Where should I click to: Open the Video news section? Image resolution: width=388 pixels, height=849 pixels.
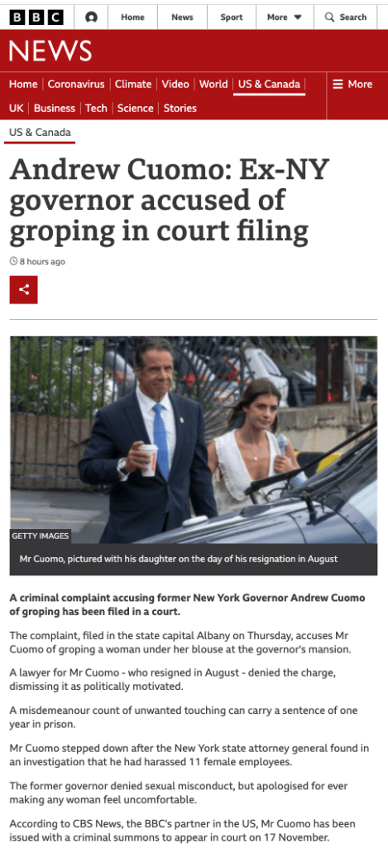[x=175, y=84]
